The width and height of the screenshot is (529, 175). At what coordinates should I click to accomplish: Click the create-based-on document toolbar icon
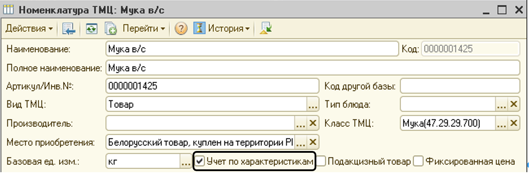(110, 29)
